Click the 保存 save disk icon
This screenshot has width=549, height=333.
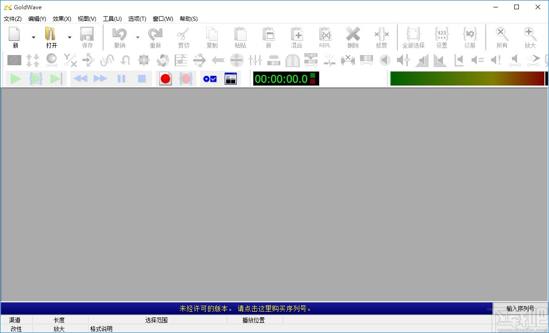[87, 37]
